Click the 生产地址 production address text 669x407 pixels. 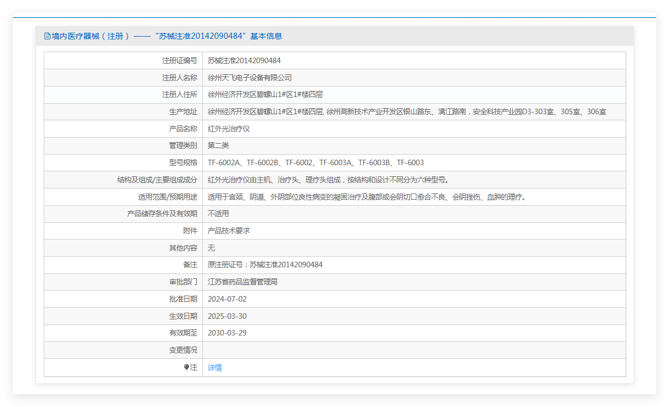(406, 111)
